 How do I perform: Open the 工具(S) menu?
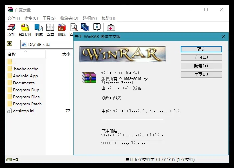point(49,18)
